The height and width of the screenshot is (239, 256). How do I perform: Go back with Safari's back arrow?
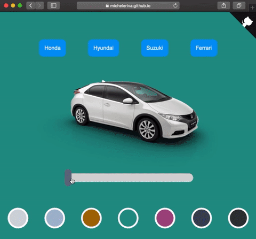click(x=30, y=5)
